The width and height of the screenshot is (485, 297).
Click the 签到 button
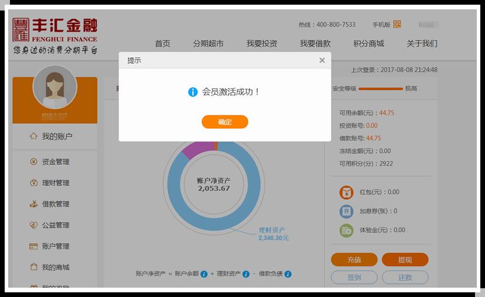pyautogui.click(x=354, y=277)
